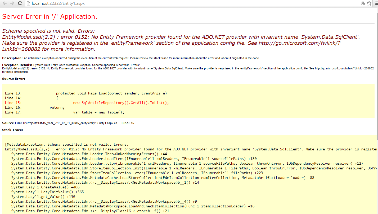Click '<GetMetadataWorkspace>b__4() +9' trace line
Viewport: 378px width, 214px height.
104,201
